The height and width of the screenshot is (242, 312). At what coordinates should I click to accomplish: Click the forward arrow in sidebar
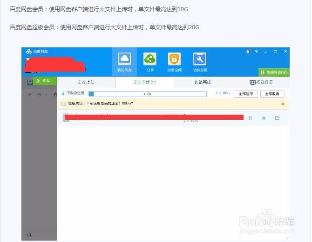(x=39, y=95)
